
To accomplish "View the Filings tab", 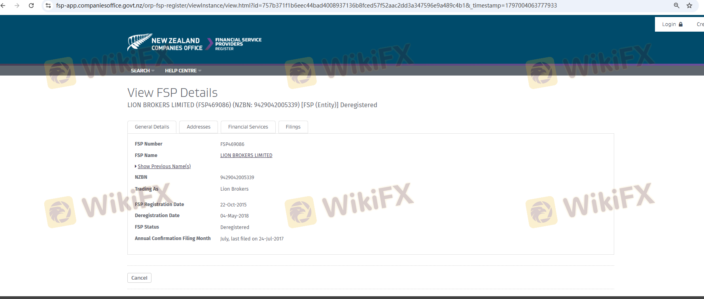I will [x=293, y=127].
